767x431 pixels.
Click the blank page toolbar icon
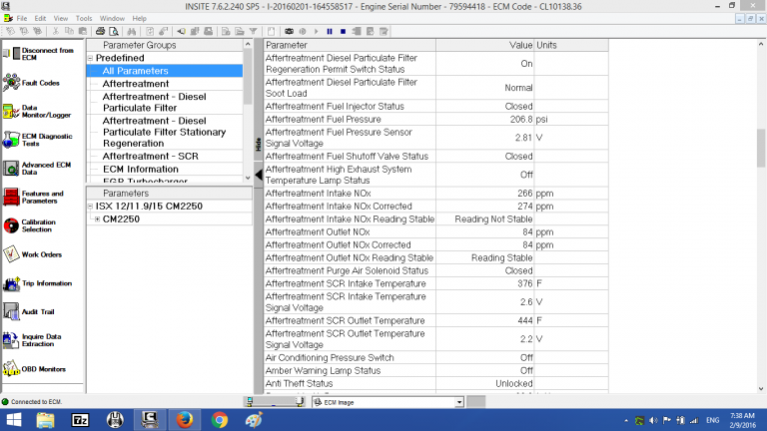tap(271, 31)
